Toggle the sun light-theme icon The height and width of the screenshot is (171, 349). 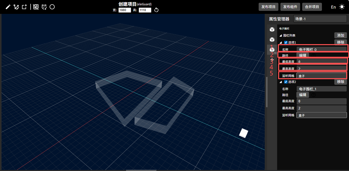(x=342, y=7)
